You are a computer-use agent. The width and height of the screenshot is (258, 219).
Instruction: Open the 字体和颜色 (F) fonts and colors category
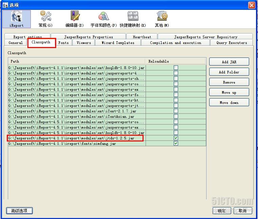(104, 19)
